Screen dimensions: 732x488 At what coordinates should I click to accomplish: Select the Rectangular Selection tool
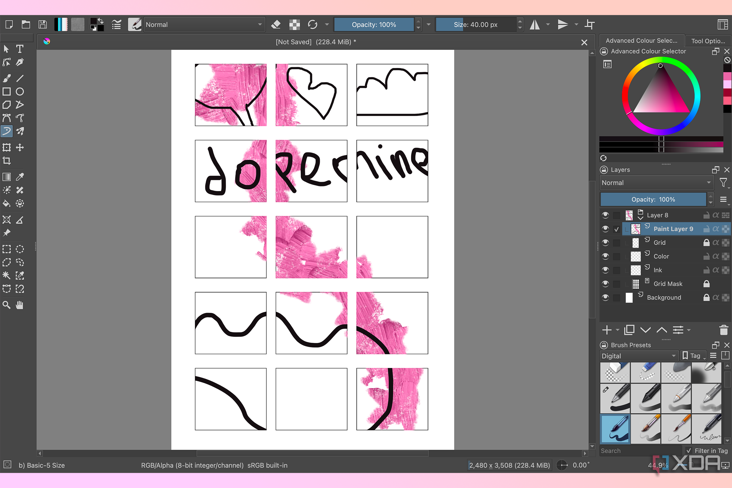tap(7, 249)
